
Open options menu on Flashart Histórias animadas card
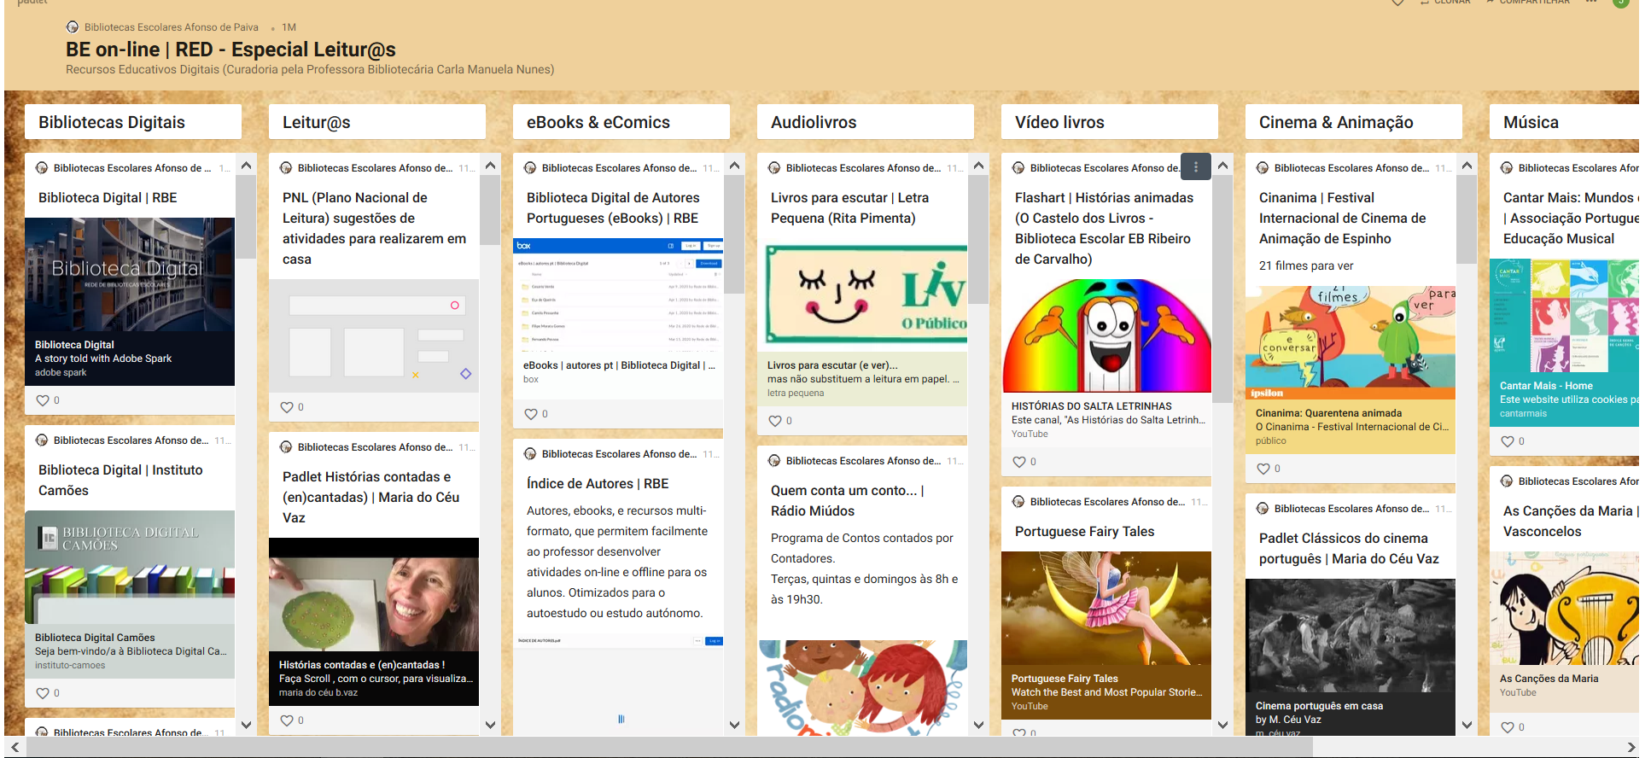1195,167
